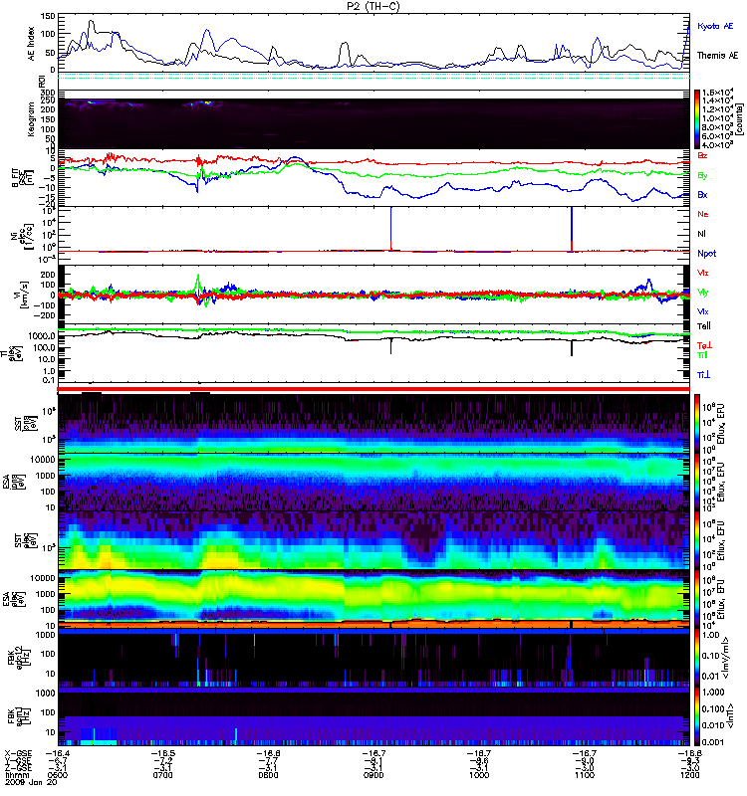Click the 1000 time axis label

479,775
